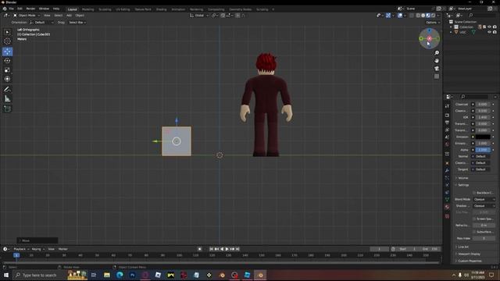Screen dimensions: 500x281
Task: Open the Global transform orientation dropdown
Action: point(199,16)
